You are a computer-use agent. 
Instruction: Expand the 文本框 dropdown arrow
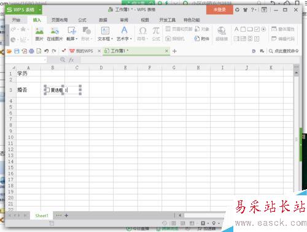tap(112, 39)
